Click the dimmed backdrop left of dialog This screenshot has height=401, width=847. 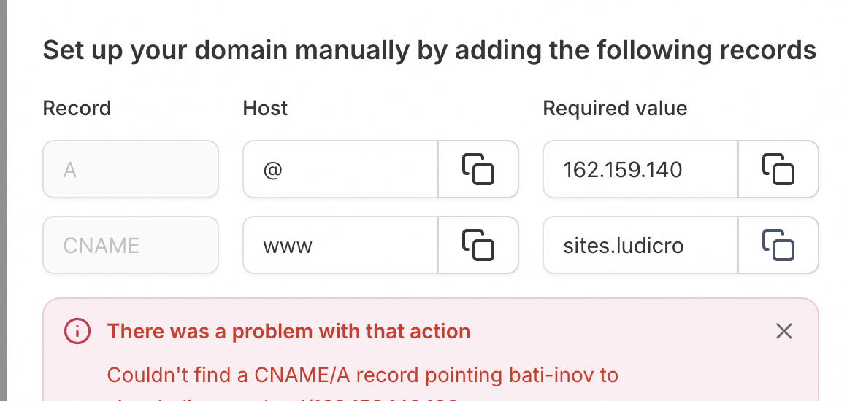point(3,200)
